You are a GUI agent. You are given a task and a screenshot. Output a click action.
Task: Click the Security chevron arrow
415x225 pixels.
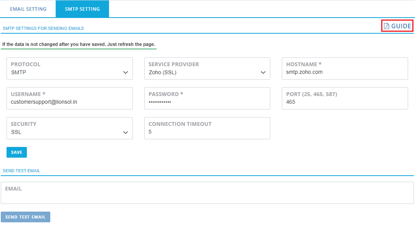coord(126,132)
